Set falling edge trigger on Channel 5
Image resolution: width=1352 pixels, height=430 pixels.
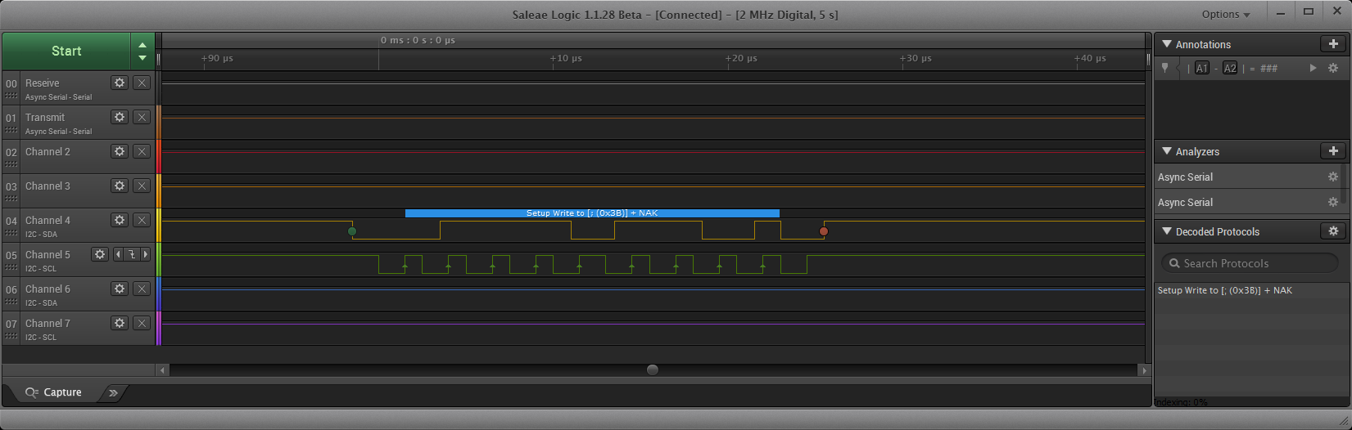(132, 254)
